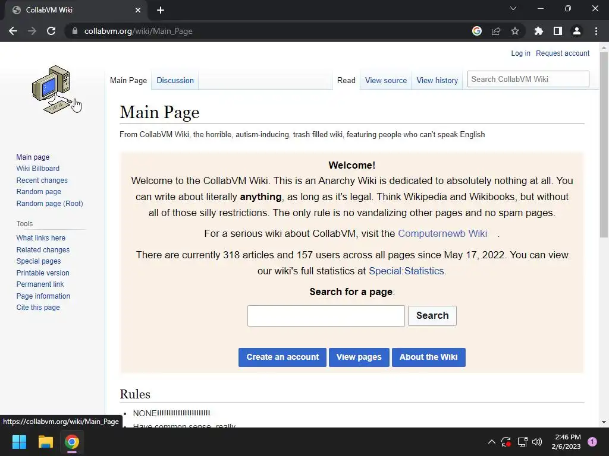Open the View history tab
The height and width of the screenshot is (456, 609).
(437, 80)
